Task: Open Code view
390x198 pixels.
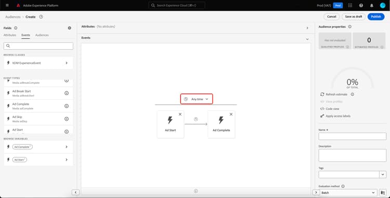Action: 330,109
